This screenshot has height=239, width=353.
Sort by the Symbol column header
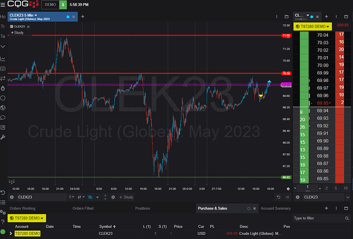click(x=107, y=226)
